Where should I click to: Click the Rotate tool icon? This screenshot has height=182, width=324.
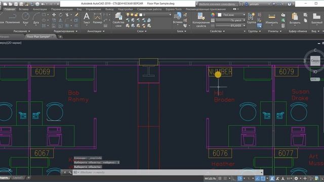coord(61,15)
